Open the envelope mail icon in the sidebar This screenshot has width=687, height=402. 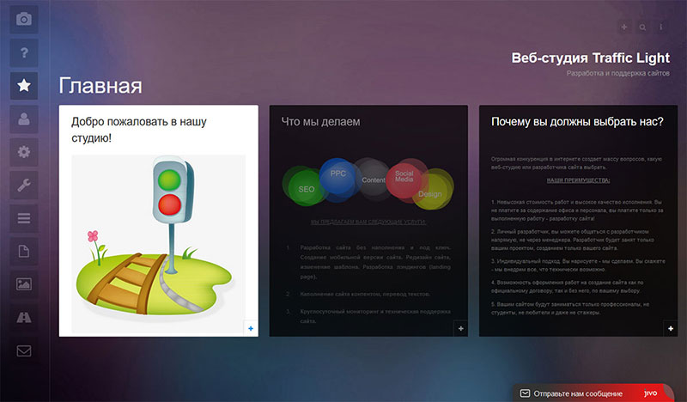24,350
